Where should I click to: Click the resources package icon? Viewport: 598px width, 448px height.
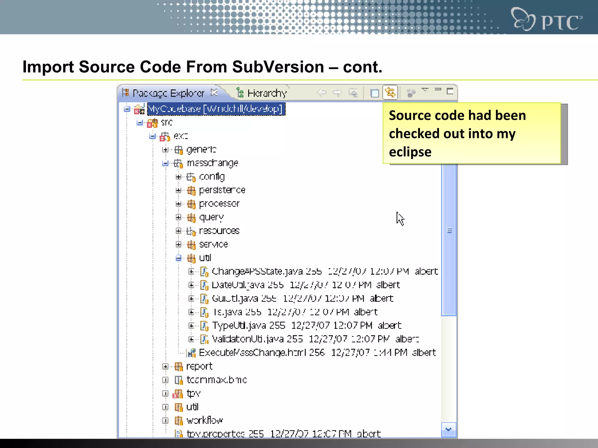191,231
